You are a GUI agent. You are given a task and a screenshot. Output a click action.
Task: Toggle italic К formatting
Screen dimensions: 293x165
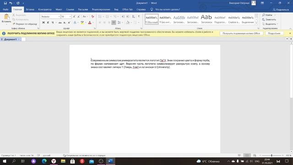(48, 22)
